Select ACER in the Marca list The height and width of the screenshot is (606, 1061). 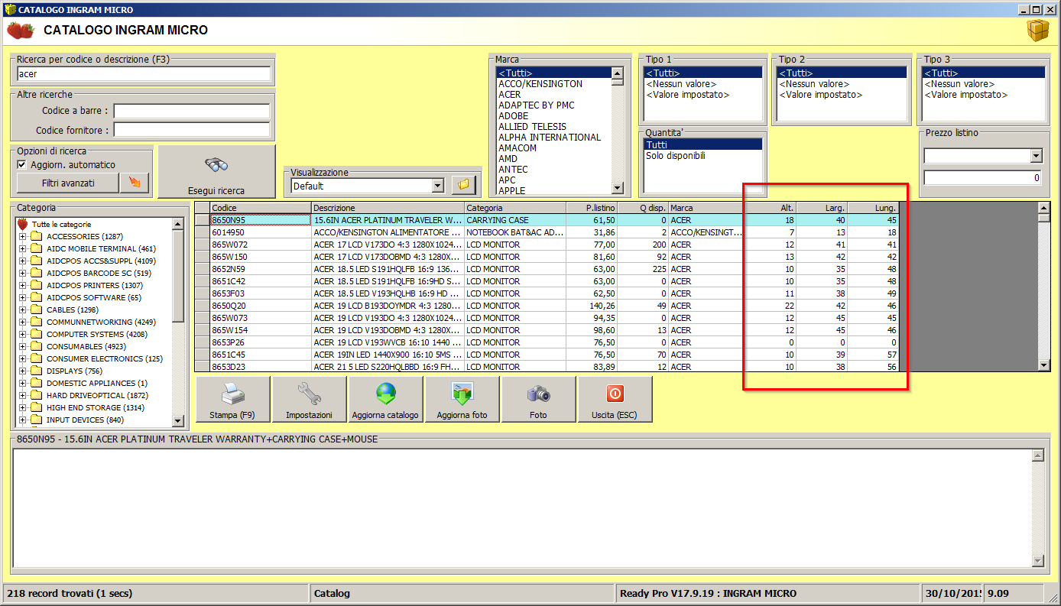553,95
